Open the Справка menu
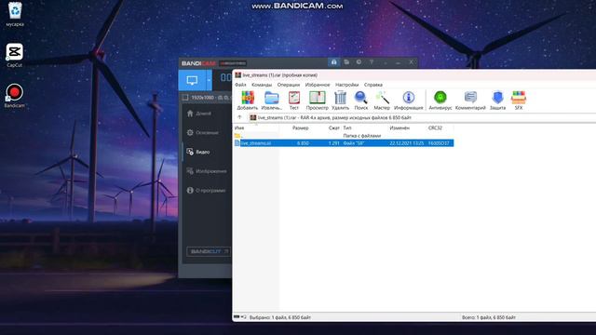Image resolution: width=596 pixels, height=335 pixels. 373,85
